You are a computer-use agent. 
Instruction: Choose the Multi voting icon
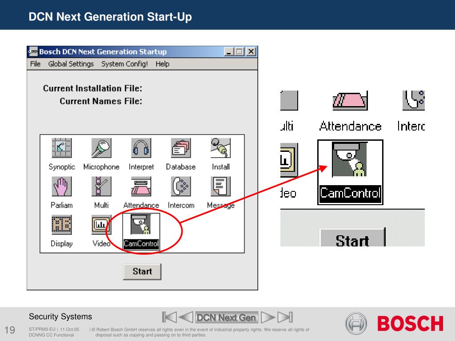tap(101, 186)
